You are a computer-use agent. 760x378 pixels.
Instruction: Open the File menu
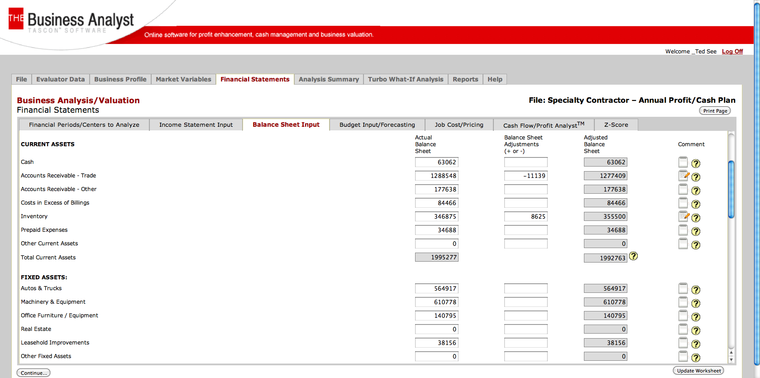(x=21, y=79)
